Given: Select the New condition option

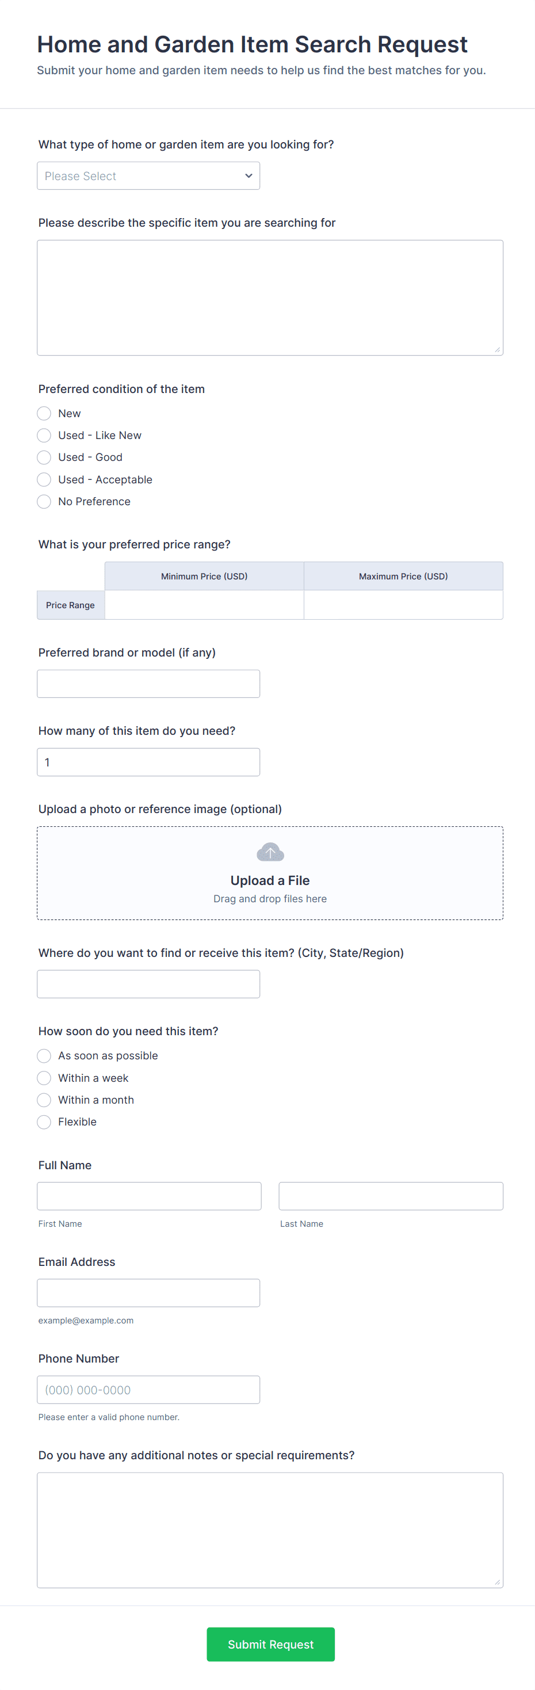Looking at the screenshot, I should tap(44, 413).
